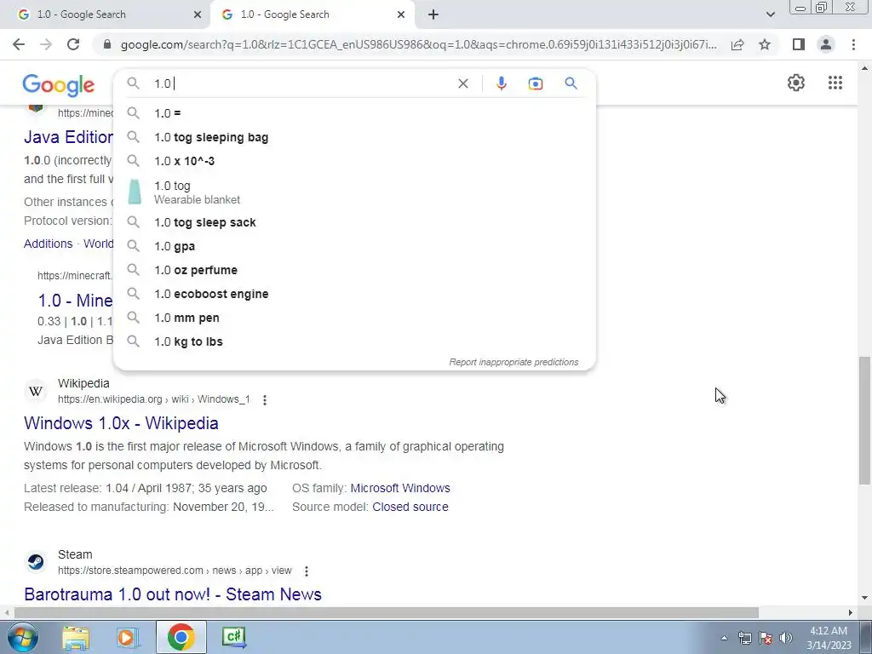
Task: Select the suggestion "1.0 ecoboost engine"
Action: (354, 294)
